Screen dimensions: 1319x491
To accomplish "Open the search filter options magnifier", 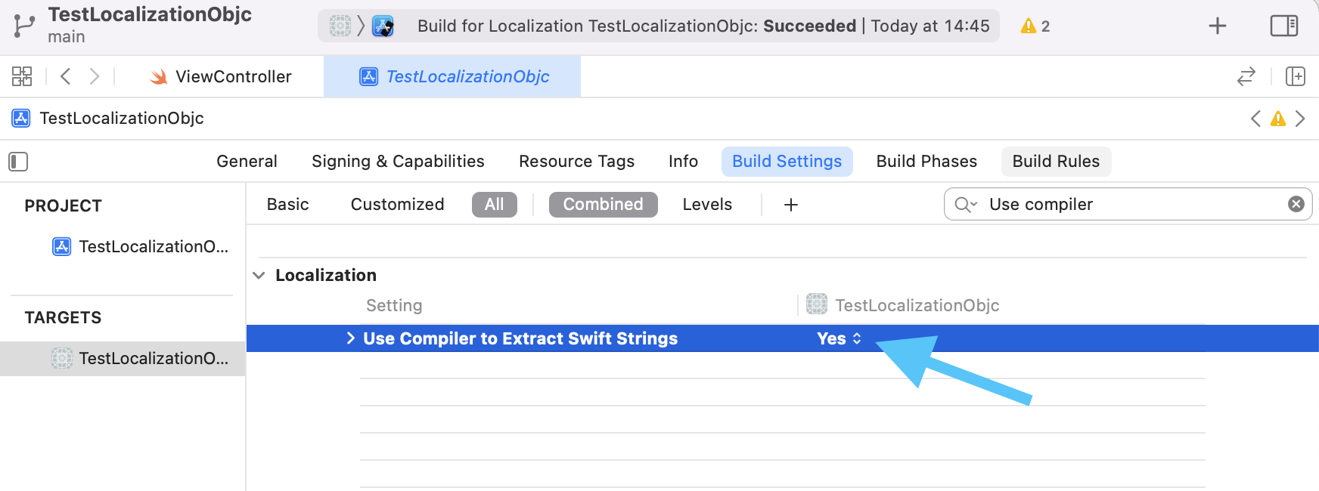I will [x=966, y=205].
